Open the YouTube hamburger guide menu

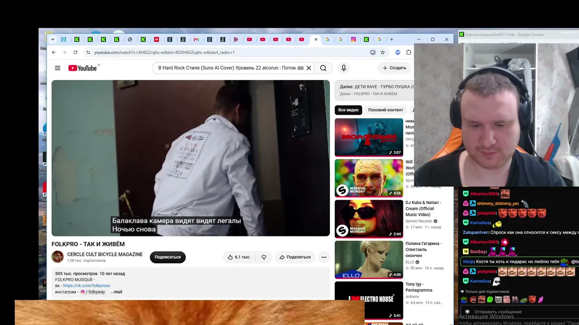(x=57, y=68)
